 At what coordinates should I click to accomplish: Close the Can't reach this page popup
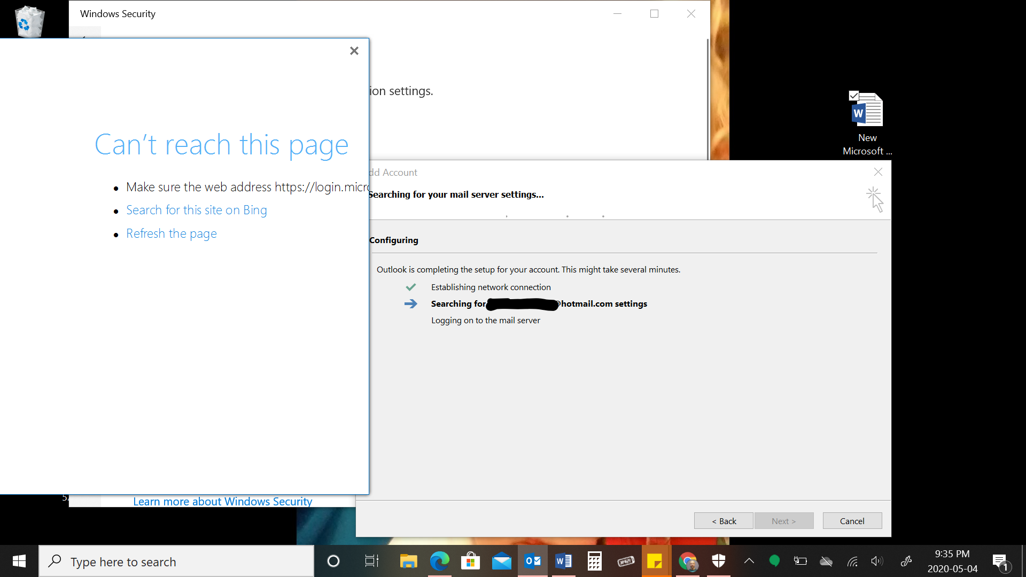click(354, 51)
